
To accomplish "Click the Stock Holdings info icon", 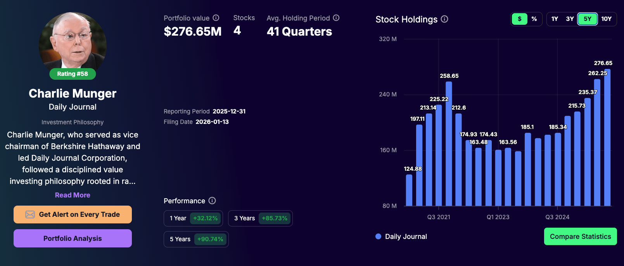I will click(x=445, y=19).
